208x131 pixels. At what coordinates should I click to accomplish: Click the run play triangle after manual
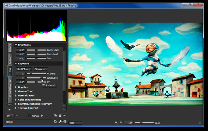pyautogui.click(x=42, y=116)
